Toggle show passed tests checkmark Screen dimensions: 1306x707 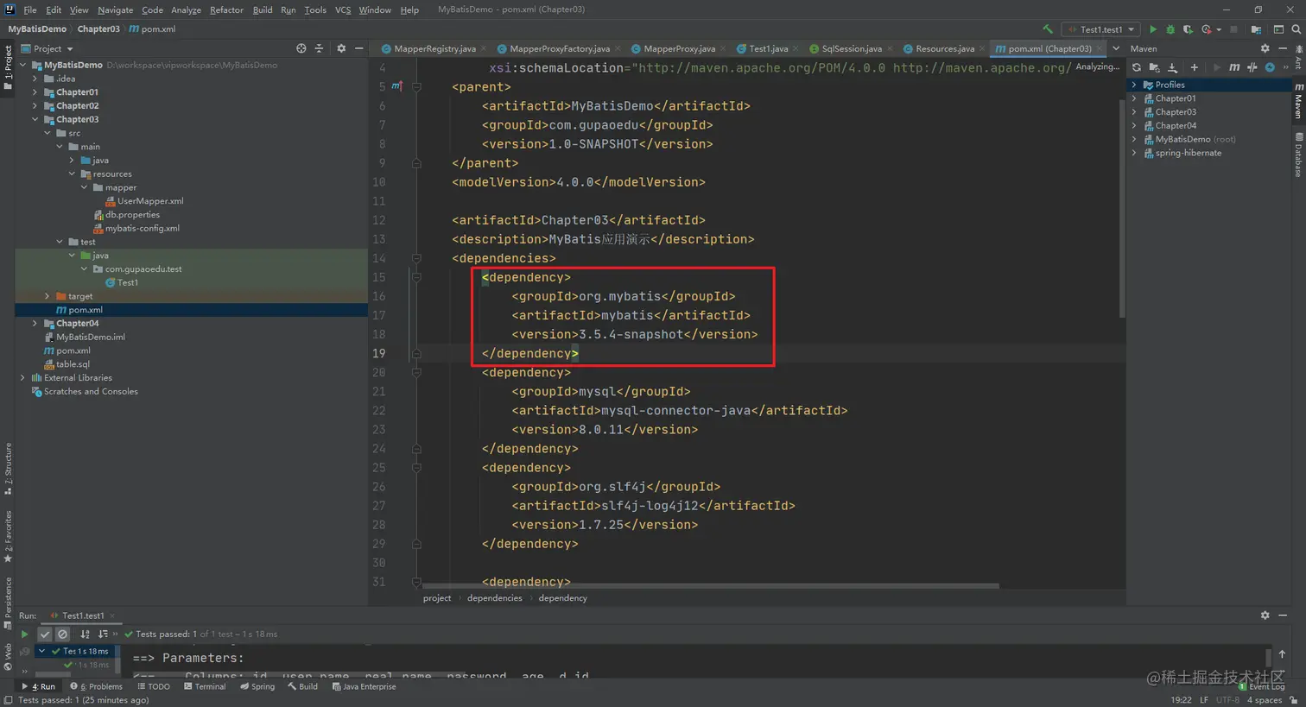pyautogui.click(x=45, y=634)
